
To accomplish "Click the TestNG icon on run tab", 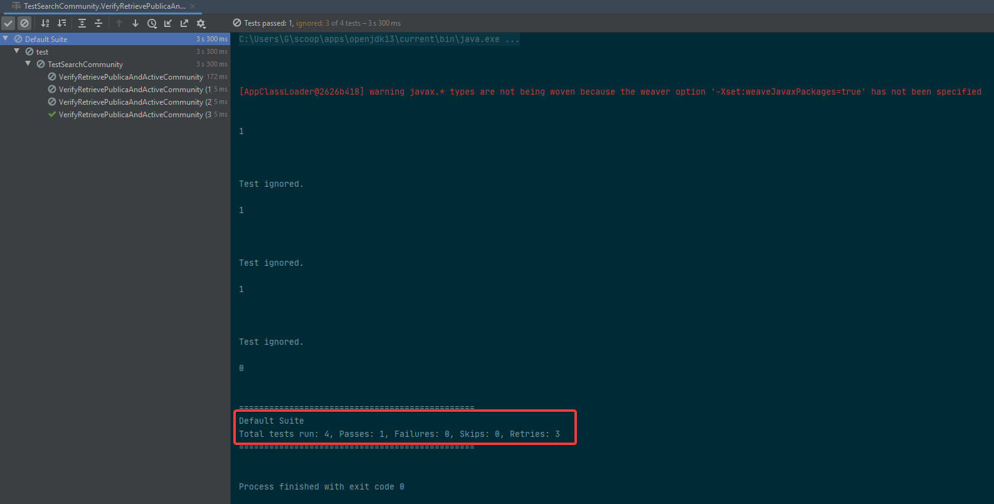I will pos(16,6).
